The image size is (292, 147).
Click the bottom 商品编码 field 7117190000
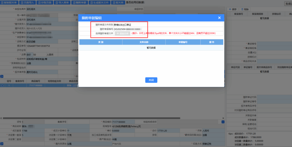[x=123, y=122]
